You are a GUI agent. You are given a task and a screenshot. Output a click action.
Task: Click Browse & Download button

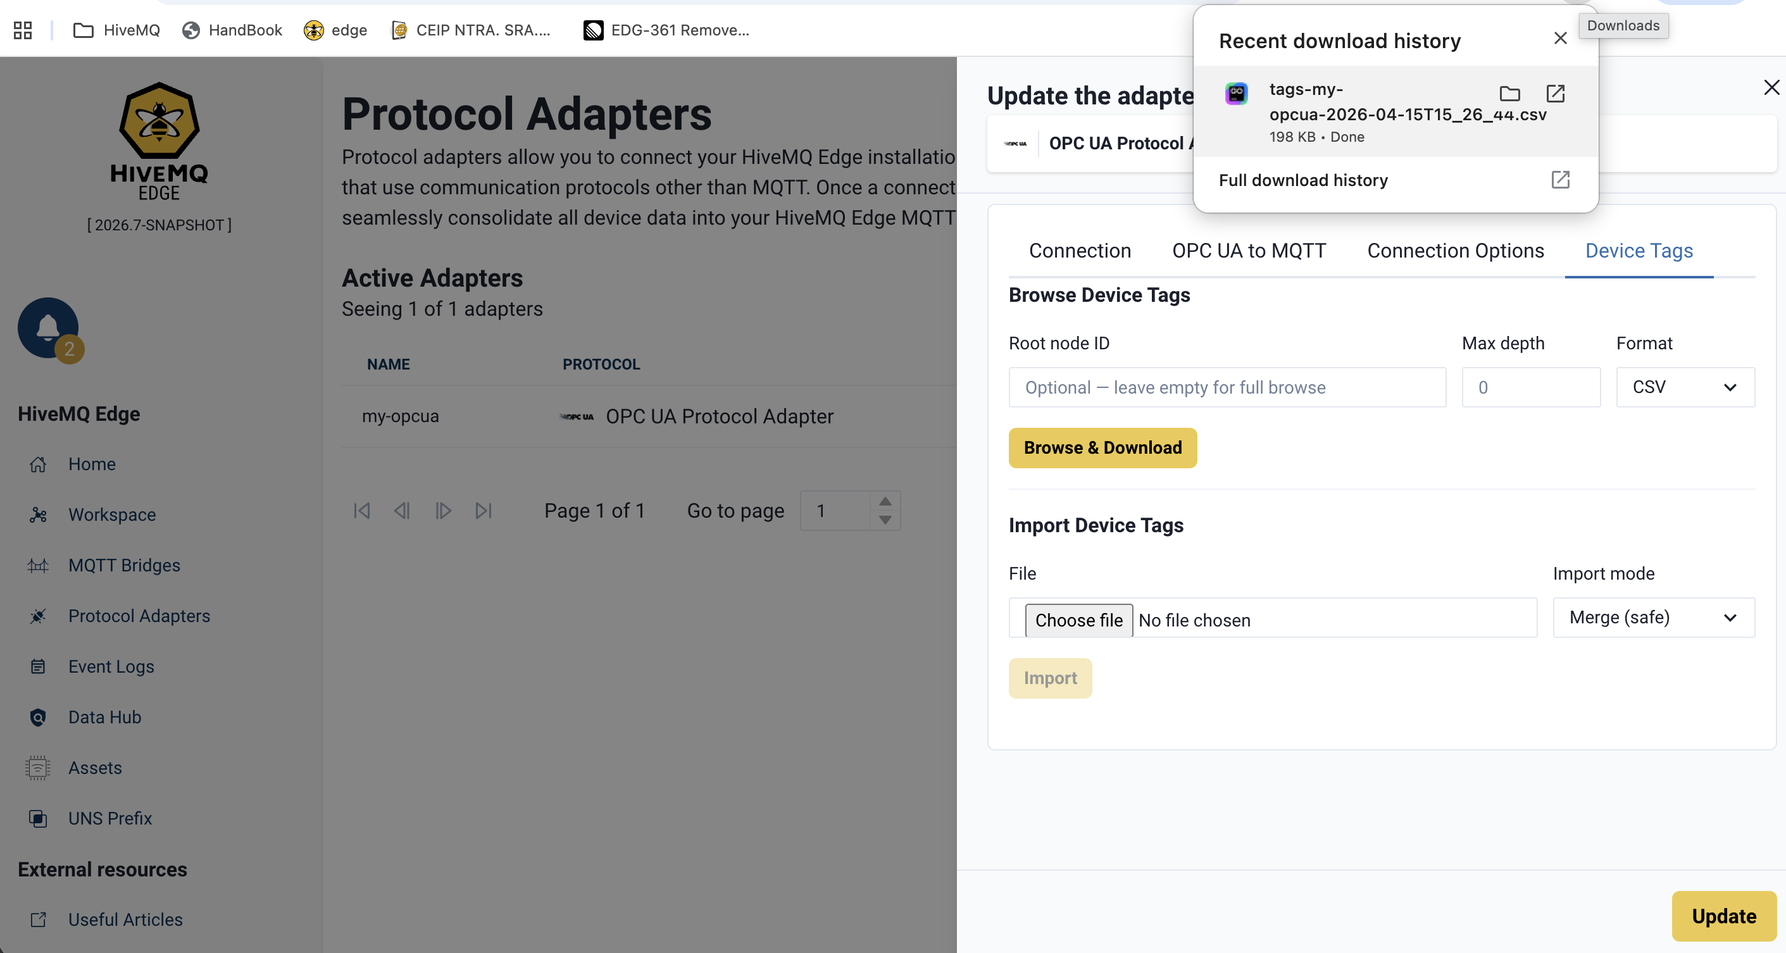coord(1102,448)
